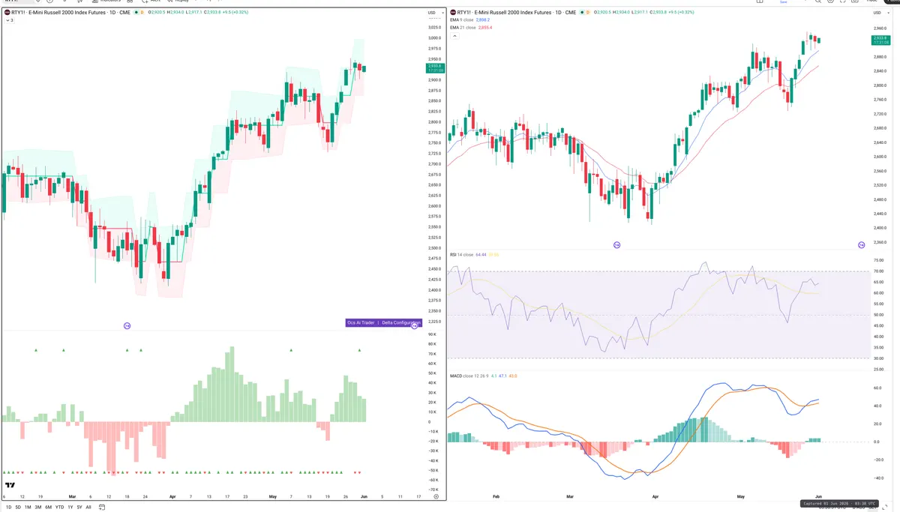The height and width of the screenshot is (512, 900).
Task: Click the Mar label on left time axis
Action: (x=72, y=496)
